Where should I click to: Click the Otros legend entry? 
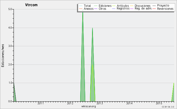point(100,9)
